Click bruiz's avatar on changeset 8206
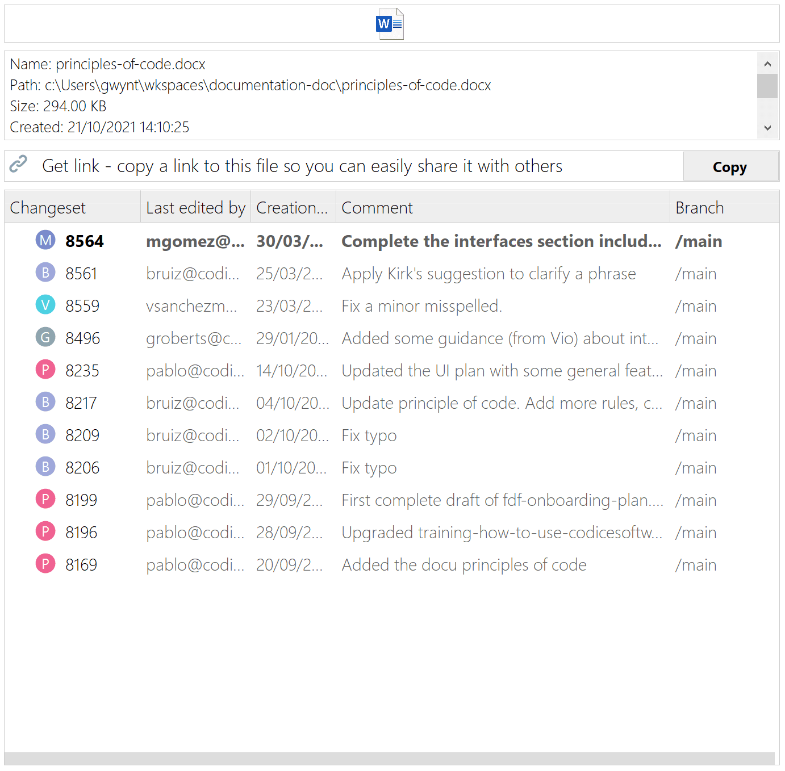The image size is (785, 771). [x=45, y=467]
